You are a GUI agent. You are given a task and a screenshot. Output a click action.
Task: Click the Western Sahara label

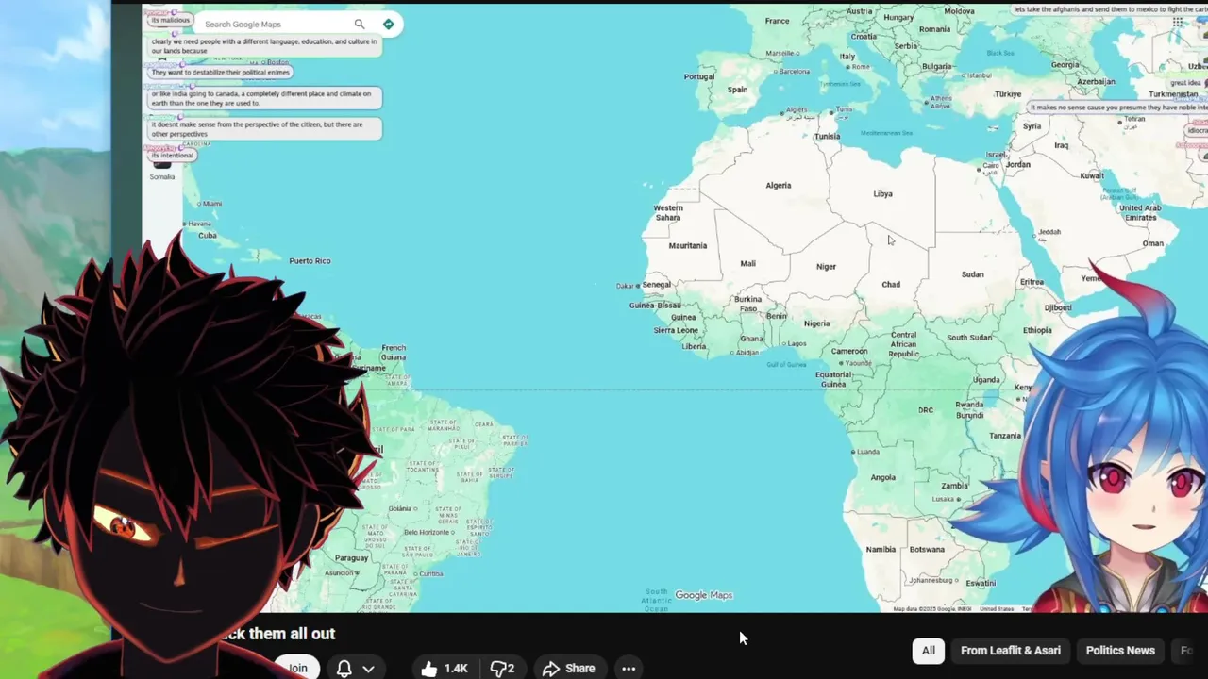click(667, 213)
